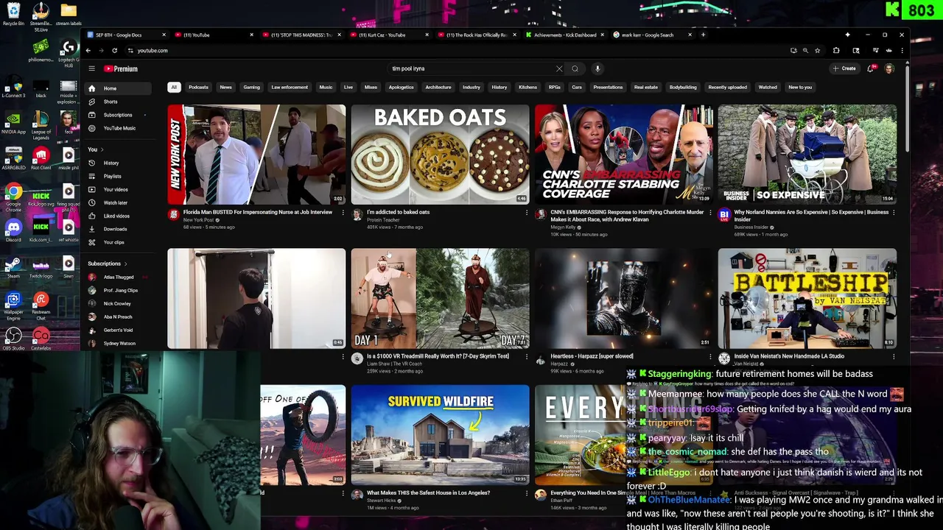Screen dimensions: 943x530
Task: Open Megyn Kelly channel link
Action: point(563,227)
